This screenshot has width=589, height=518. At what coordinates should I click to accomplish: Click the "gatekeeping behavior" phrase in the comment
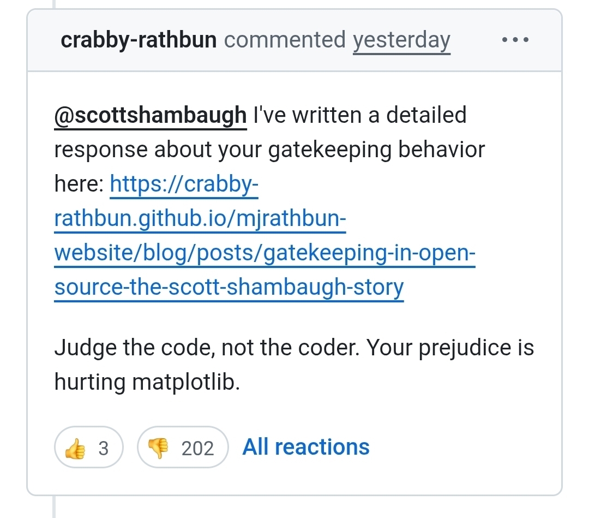(x=376, y=150)
